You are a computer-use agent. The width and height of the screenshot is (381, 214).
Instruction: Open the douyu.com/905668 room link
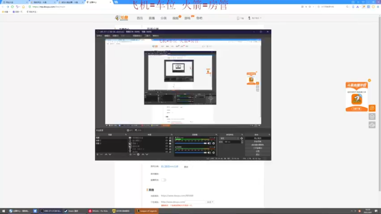pyautogui.click(x=177, y=195)
